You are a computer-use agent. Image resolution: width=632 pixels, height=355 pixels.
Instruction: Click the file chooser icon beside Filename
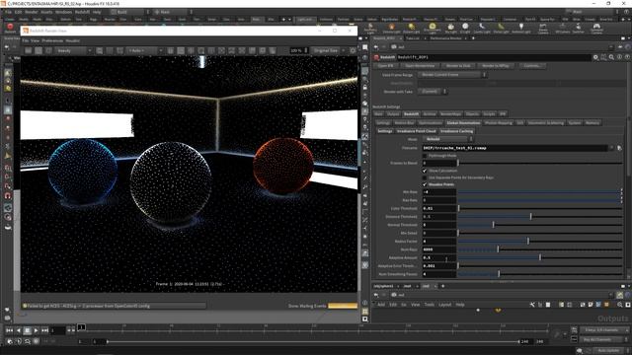tap(619, 148)
